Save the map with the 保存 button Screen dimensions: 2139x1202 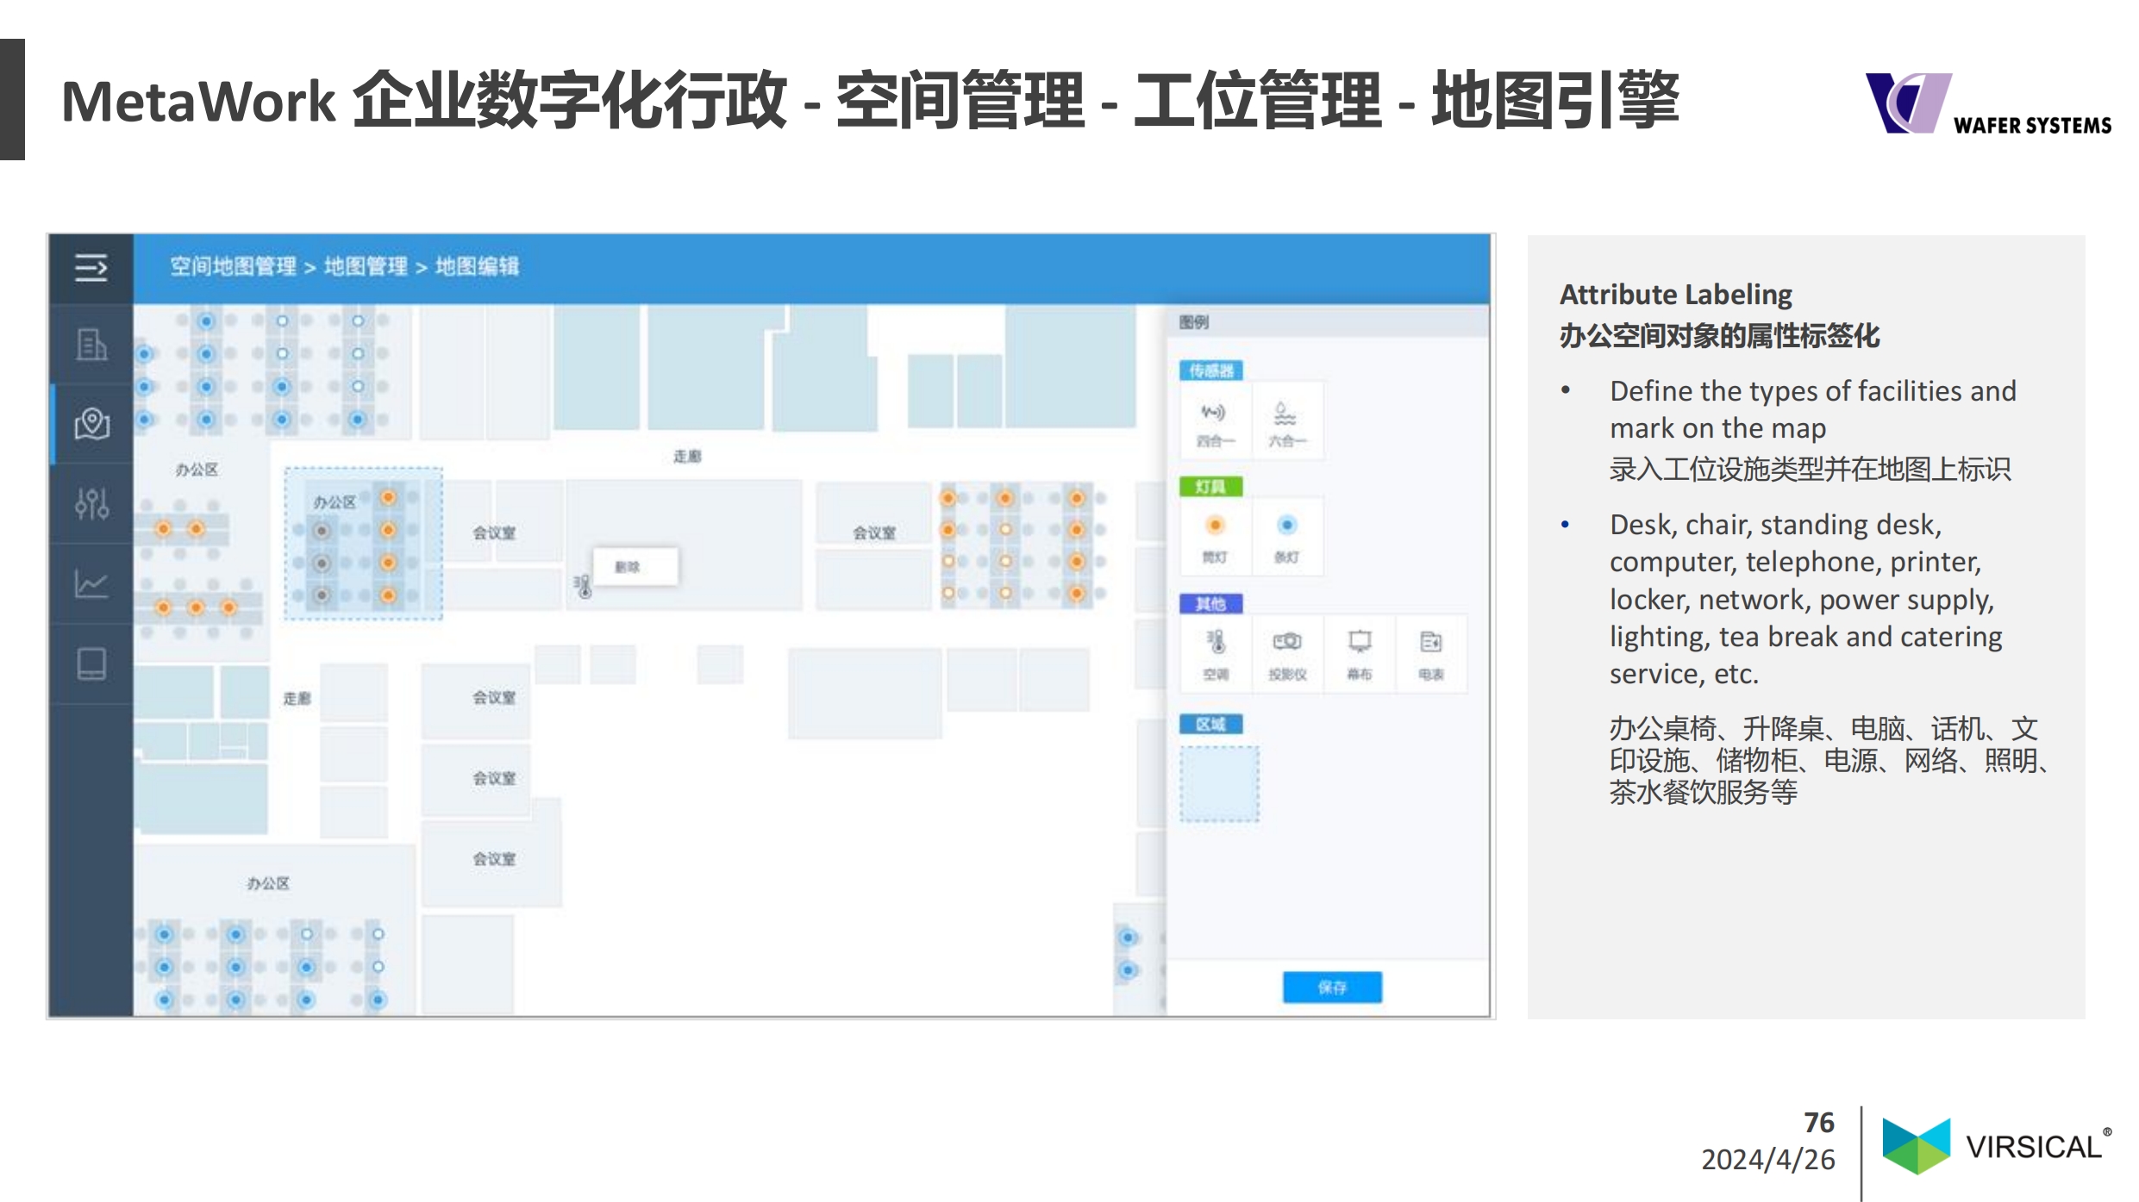point(1332,987)
